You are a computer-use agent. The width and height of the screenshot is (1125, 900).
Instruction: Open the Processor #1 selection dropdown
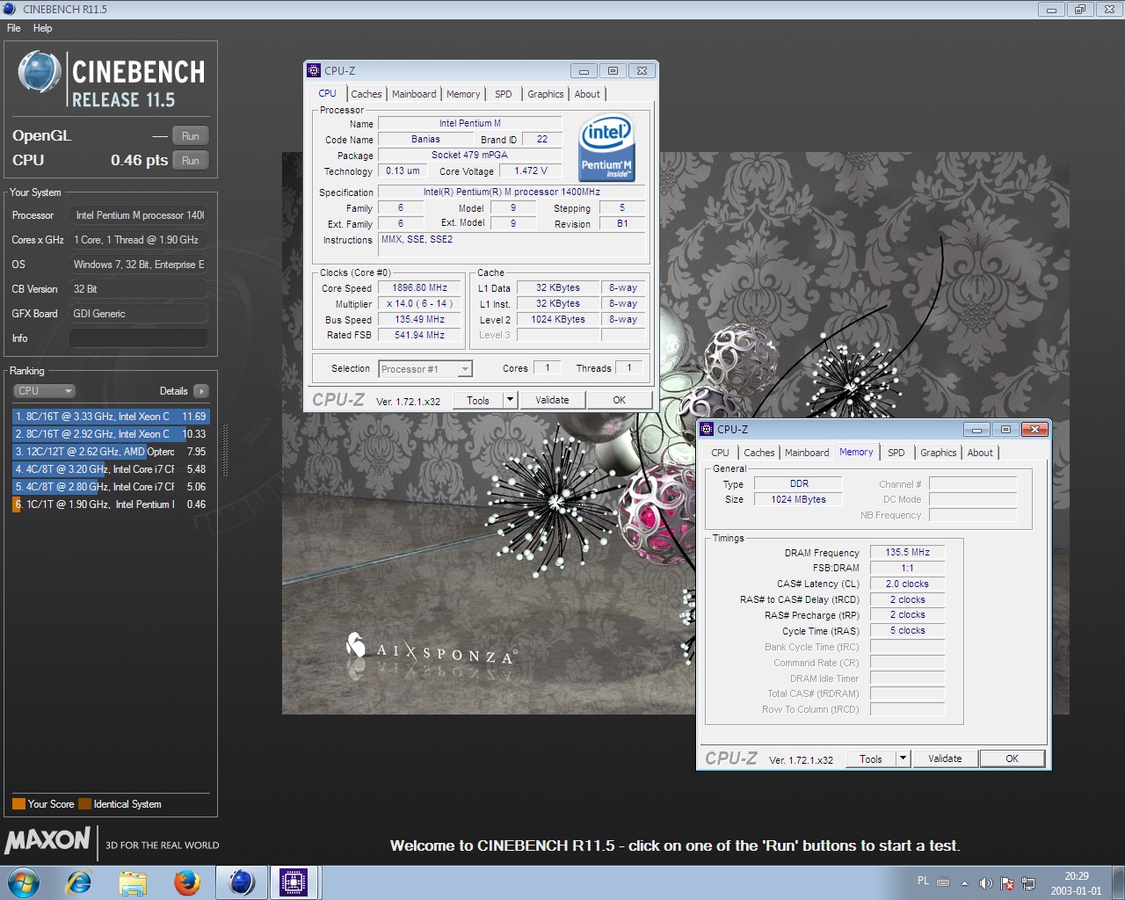[425, 369]
